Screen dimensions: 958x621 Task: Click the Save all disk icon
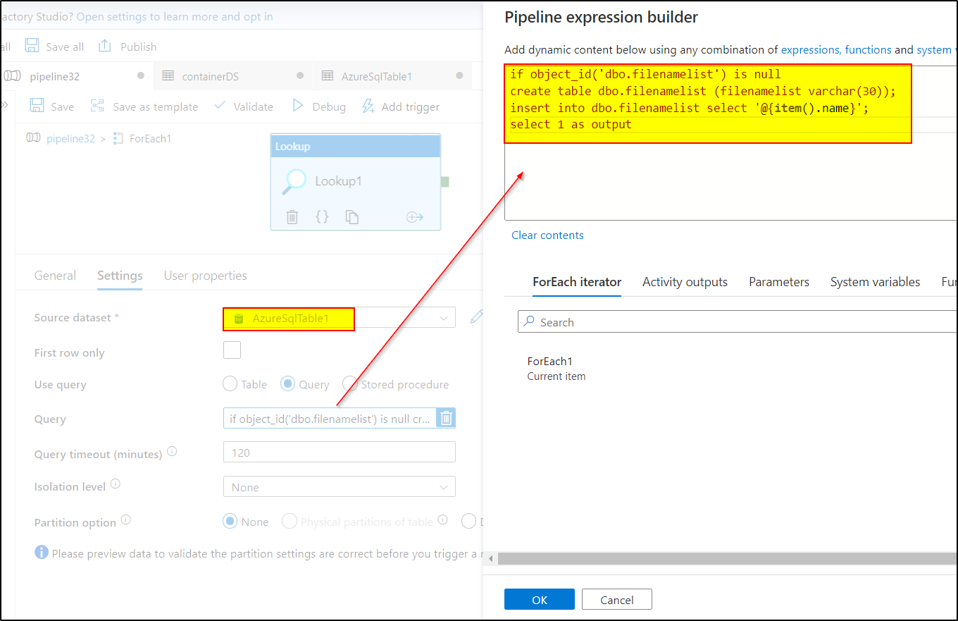tap(32, 46)
